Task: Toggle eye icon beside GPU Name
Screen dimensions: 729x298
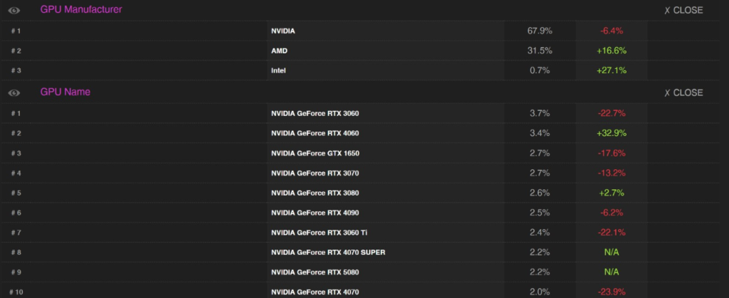Action: (14, 93)
